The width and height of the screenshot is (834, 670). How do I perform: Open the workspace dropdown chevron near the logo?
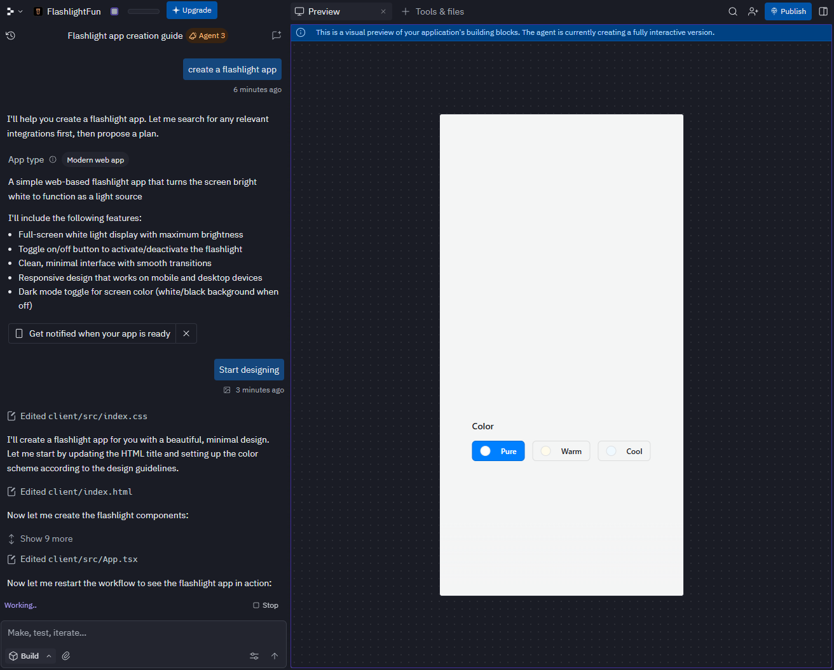click(x=20, y=11)
